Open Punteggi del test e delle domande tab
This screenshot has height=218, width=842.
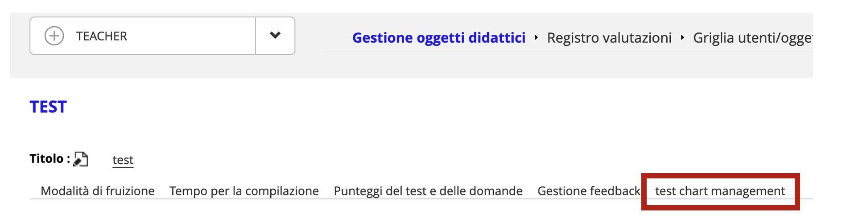[x=428, y=191]
